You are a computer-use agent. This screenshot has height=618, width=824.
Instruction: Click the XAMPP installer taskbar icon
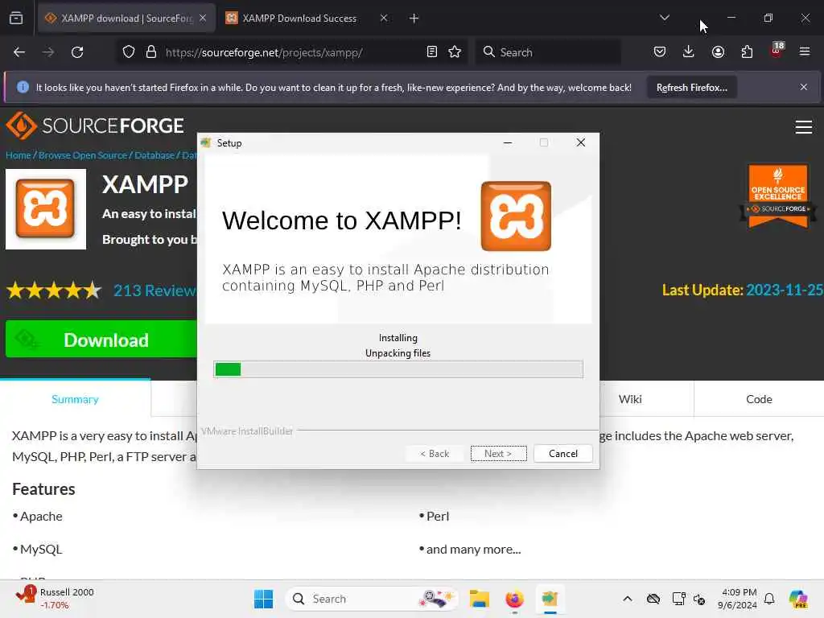(x=550, y=599)
